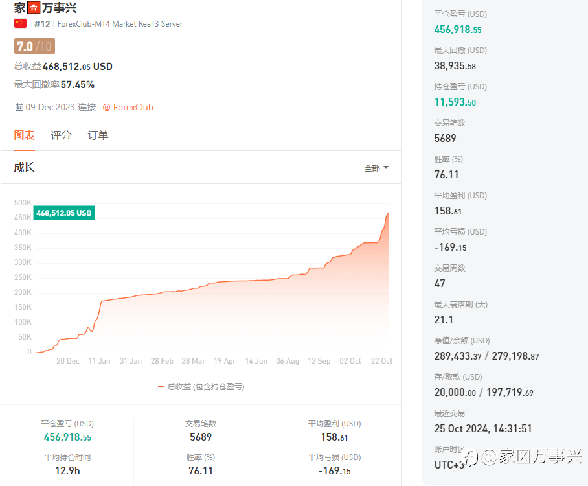Viewport: 588px width, 486px height.
Task: Switch to the 评分 tab
Action: click(61, 135)
